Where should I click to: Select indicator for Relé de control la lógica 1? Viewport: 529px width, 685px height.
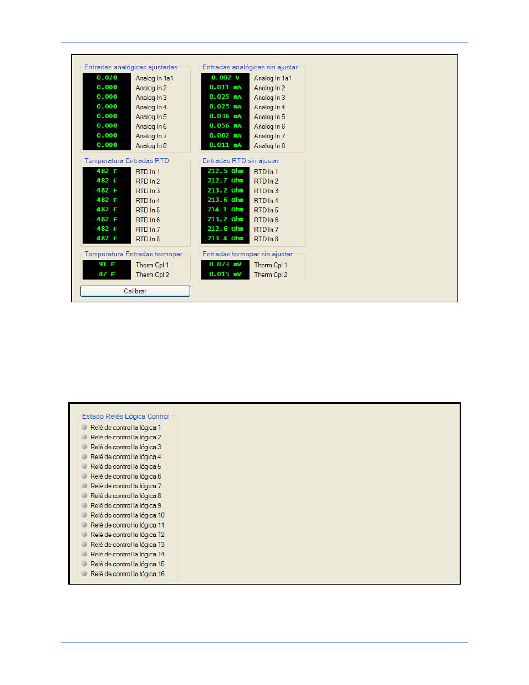coord(84,428)
